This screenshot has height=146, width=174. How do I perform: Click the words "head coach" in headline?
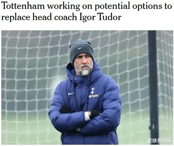pyautogui.click(x=55, y=17)
